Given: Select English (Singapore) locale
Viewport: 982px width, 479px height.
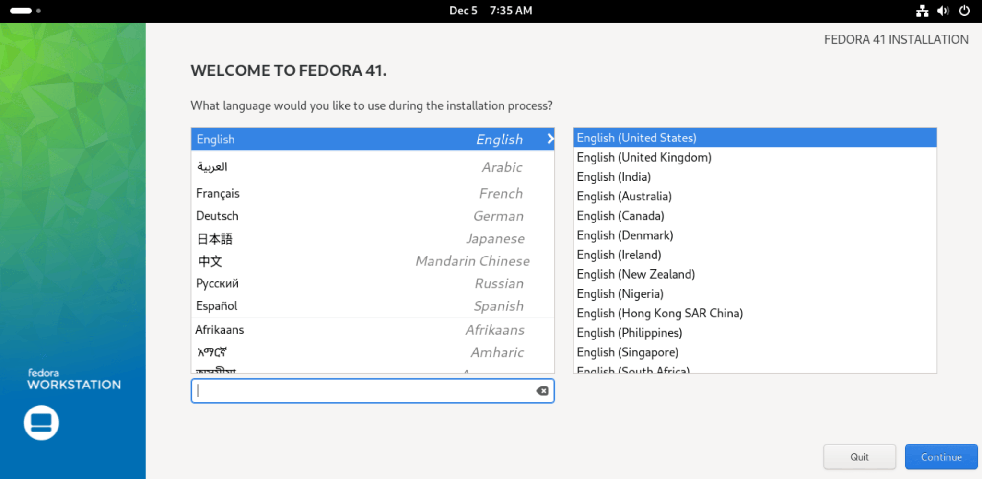Looking at the screenshot, I should click(x=627, y=352).
